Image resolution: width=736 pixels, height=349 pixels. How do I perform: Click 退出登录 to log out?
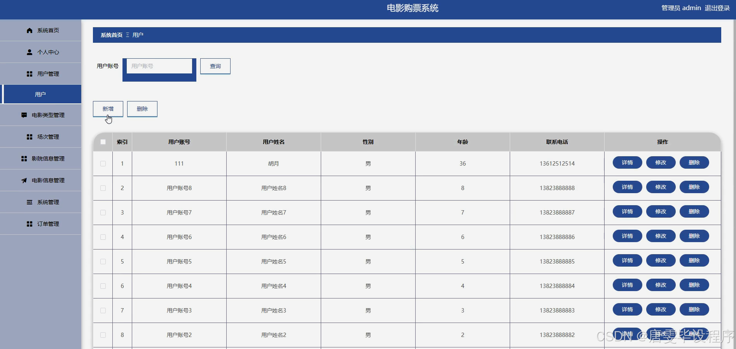click(x=717, y=8)
